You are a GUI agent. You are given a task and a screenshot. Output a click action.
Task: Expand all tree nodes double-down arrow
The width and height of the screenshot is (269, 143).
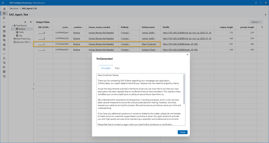tap(31, 22)
